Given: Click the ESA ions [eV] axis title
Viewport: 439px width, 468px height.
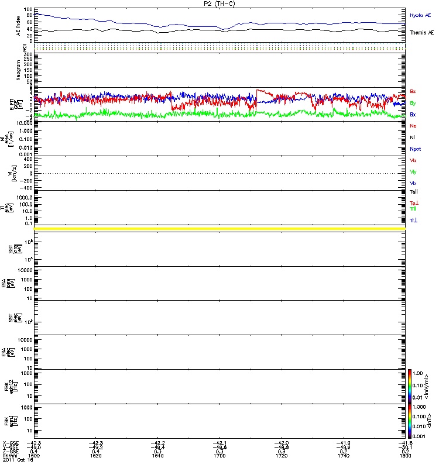Looking at the screenshot, I should click(x=8, y=284).
